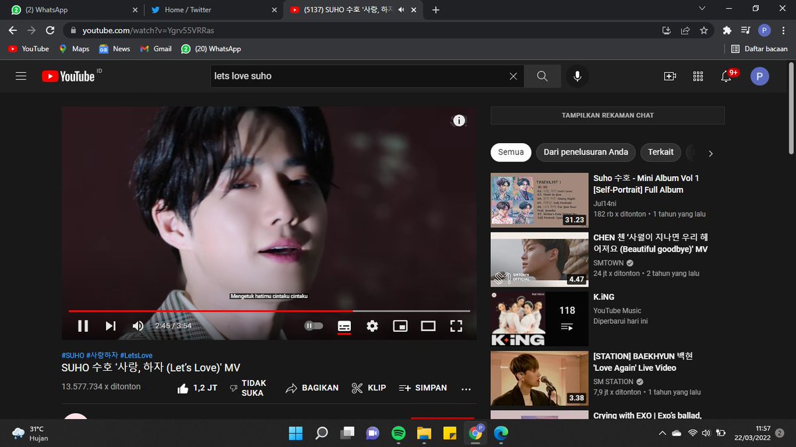This screenshot has height=447, width=796.
Task: Toggle the autoplay switch in player
Action: pos(314,326)
